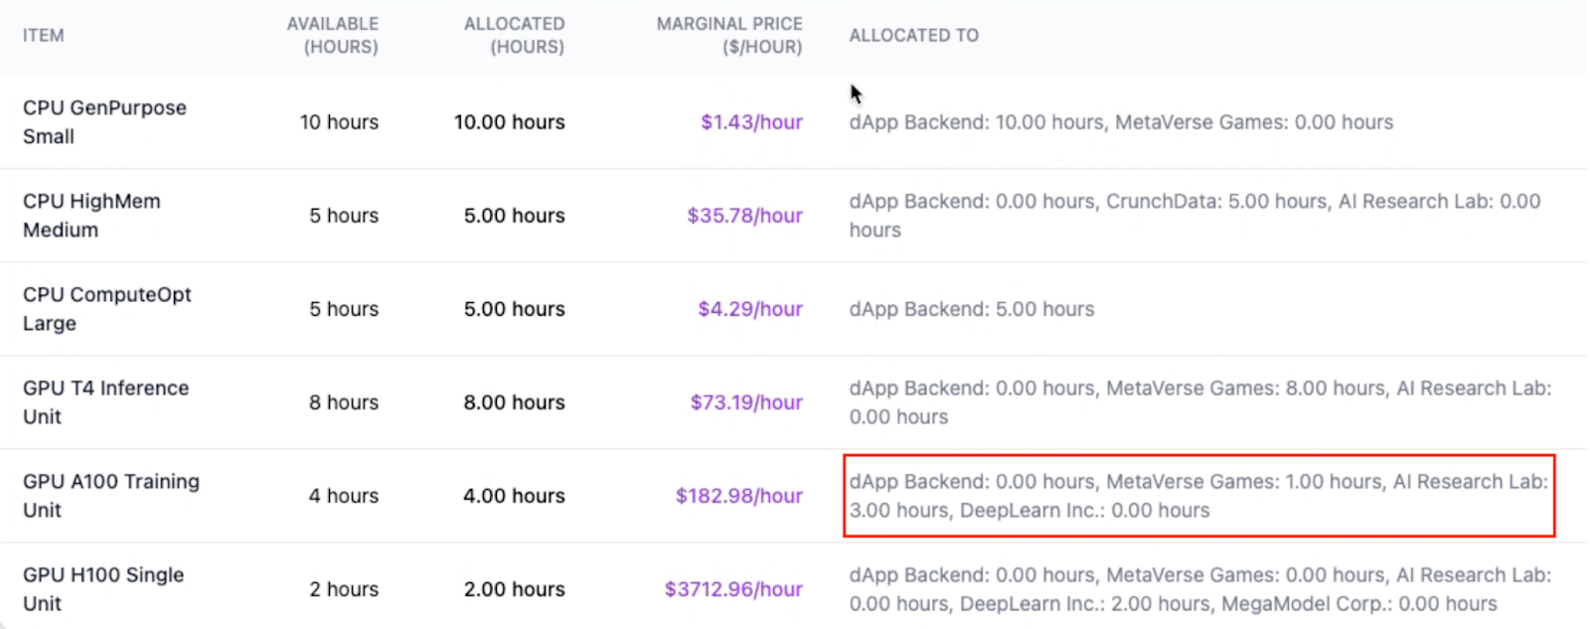Click the GPU A100 Training Unit name
The height and width of the screenshot is (629, 1590).
(x=110, y=496)
